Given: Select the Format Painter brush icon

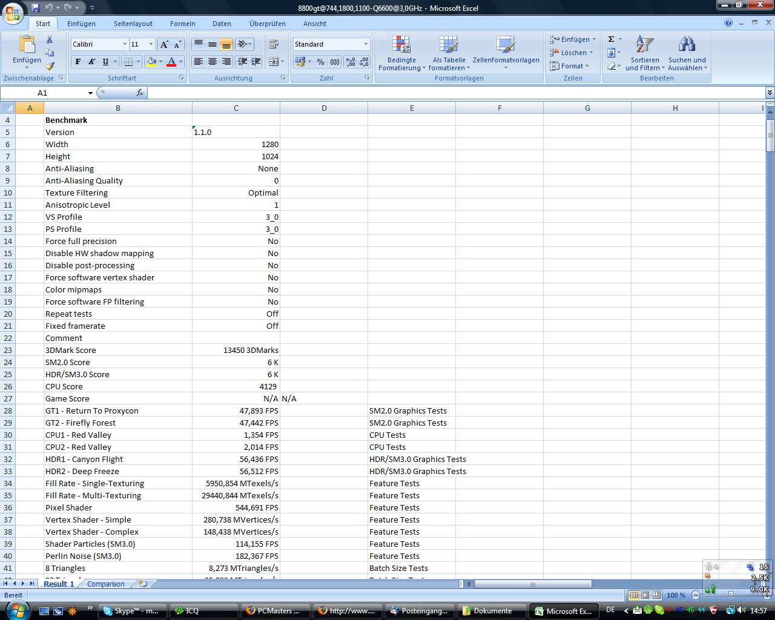Looking at the screenshot, I should coord(50,66).
